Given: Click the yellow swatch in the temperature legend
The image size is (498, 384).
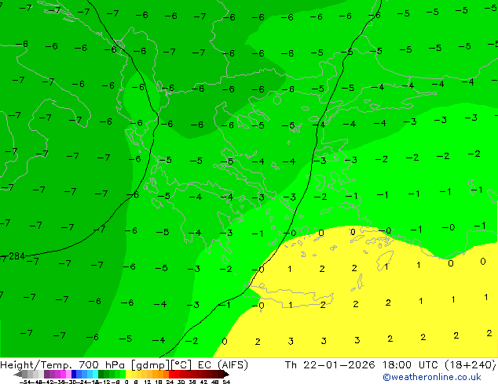Looking at the screenshot, I should tap(128, 374).
